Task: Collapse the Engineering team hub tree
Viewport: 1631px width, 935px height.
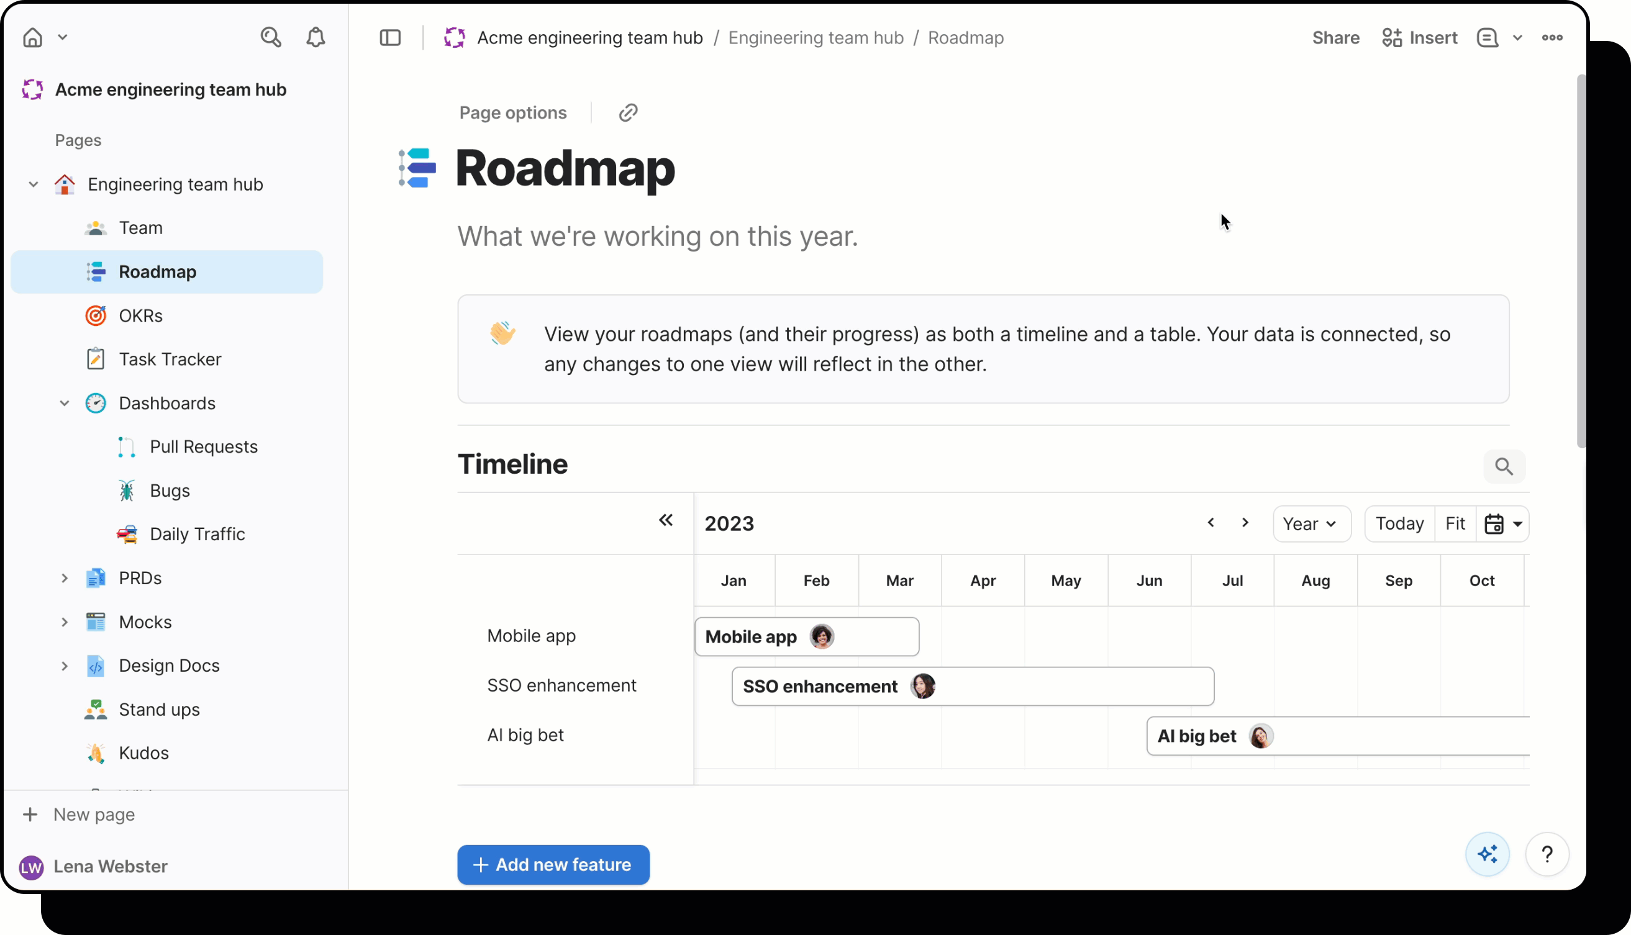Action: pyautogui.click(x=34, y=185)
